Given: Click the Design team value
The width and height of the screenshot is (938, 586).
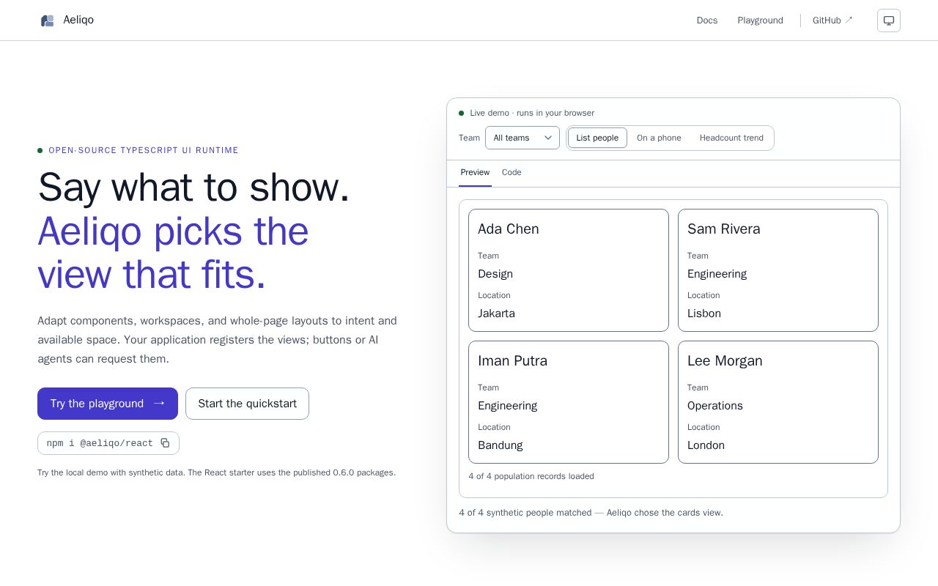Looking at the screenshot, I should (495, 274).
